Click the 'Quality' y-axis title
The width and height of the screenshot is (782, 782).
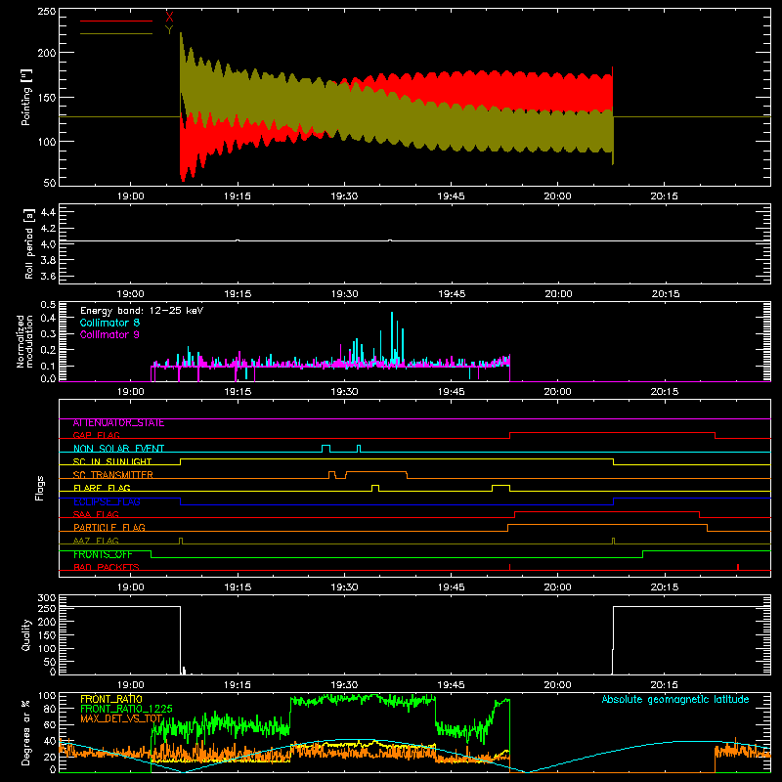[x=26, y=634]
